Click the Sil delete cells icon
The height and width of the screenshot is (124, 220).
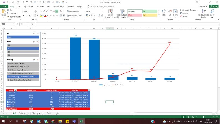(170, 11)
